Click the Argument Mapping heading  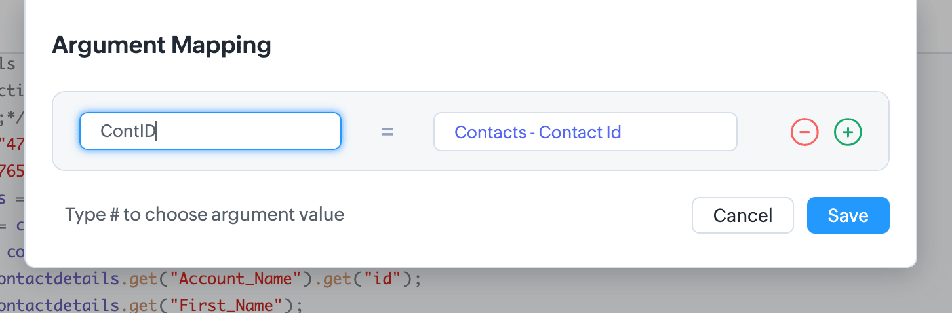point(161,46)
